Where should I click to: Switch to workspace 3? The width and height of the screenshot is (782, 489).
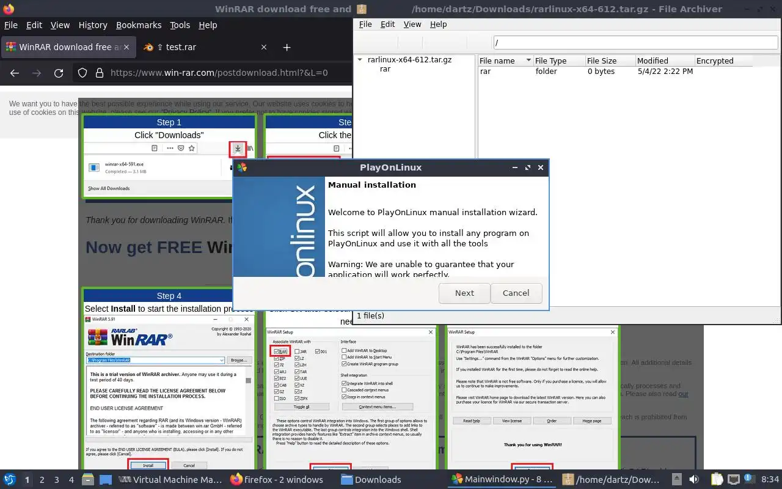click(x=57, y=480)
